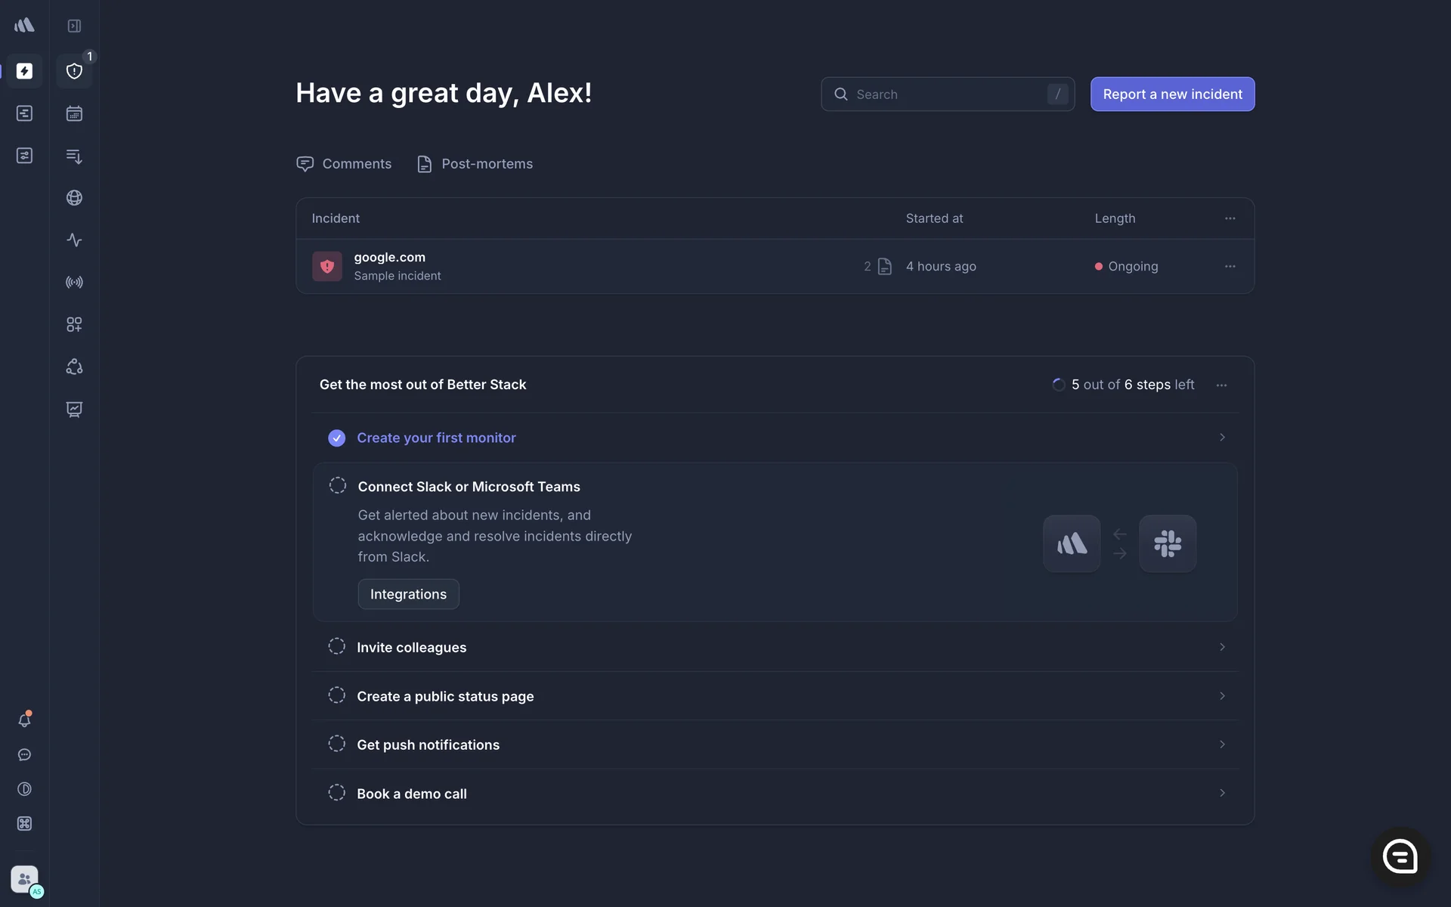Open the support chat bubble widget
This screenshot has width=1451, height=907.
1400,856
